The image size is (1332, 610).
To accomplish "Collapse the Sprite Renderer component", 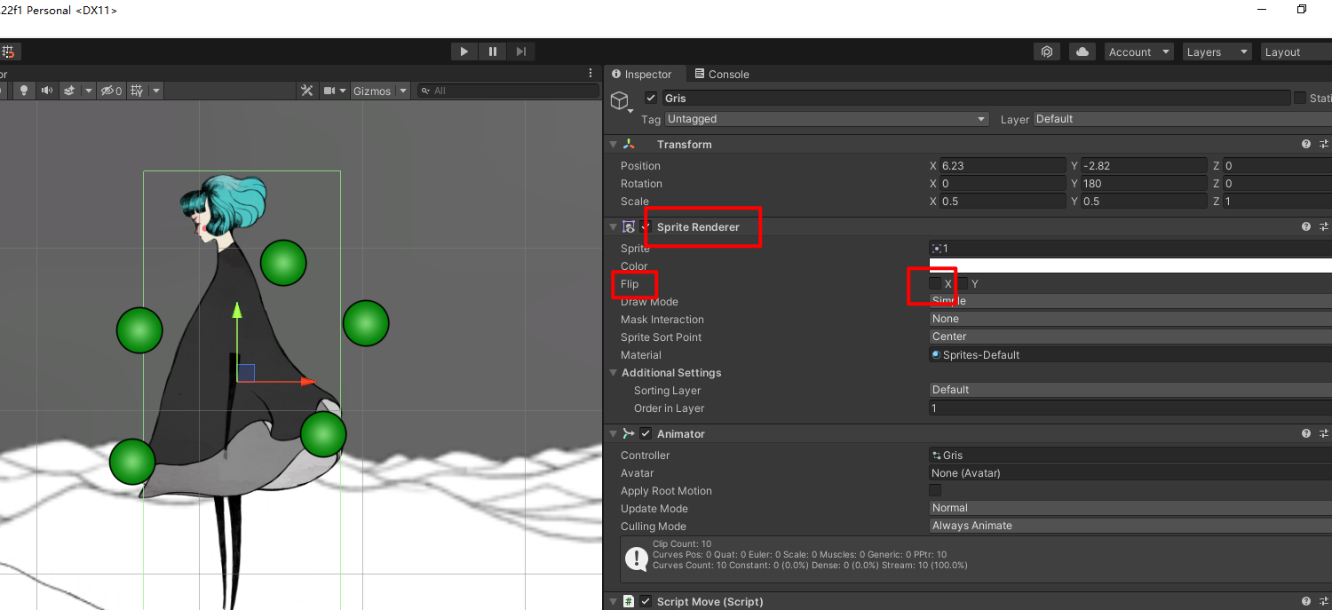I will pos(613,227).
